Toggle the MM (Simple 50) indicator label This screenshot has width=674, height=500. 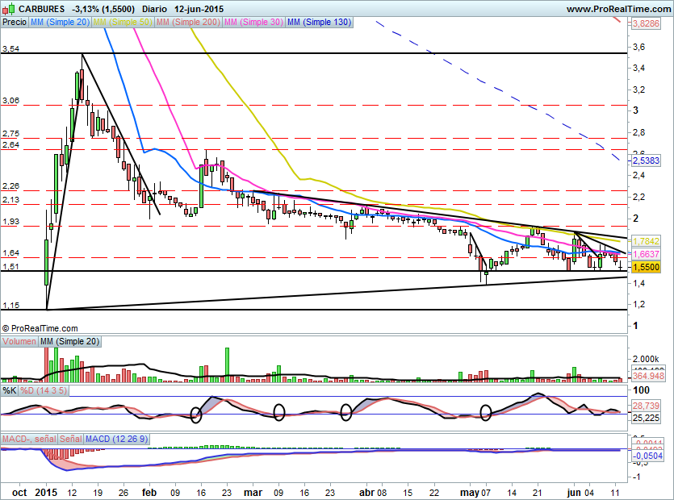[122, 23]
